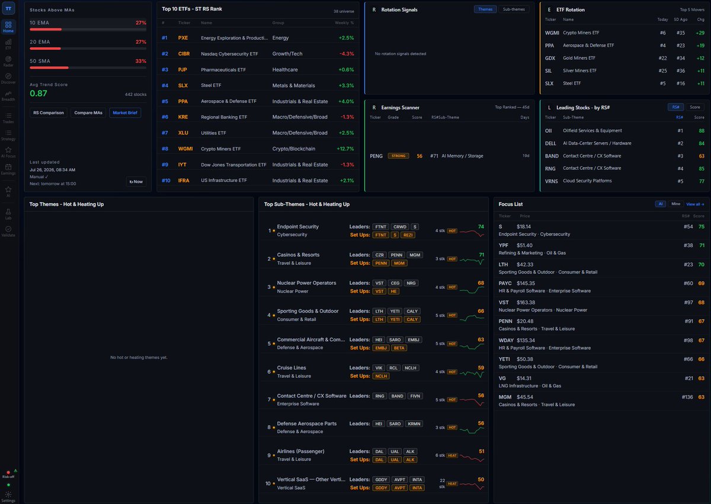Select Mine tab in Focus List

point(675,204)
